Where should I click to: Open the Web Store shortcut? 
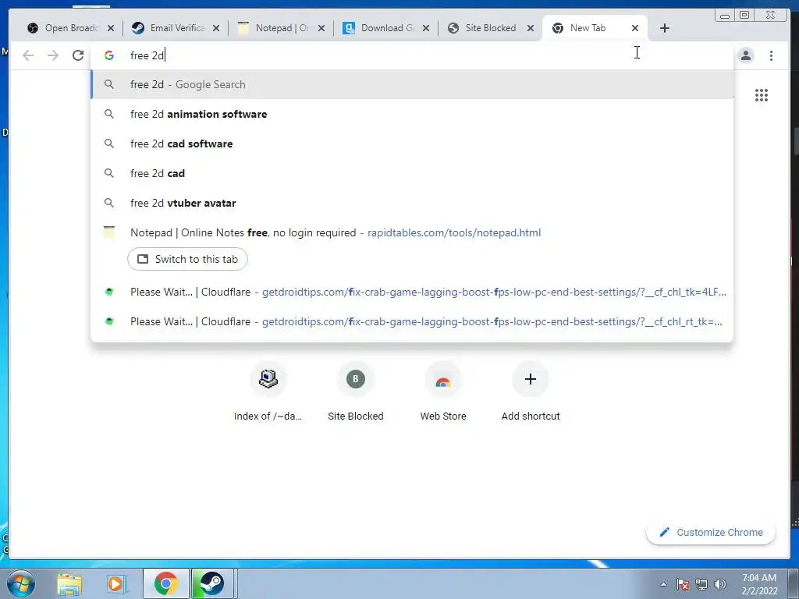pos(443,392)
